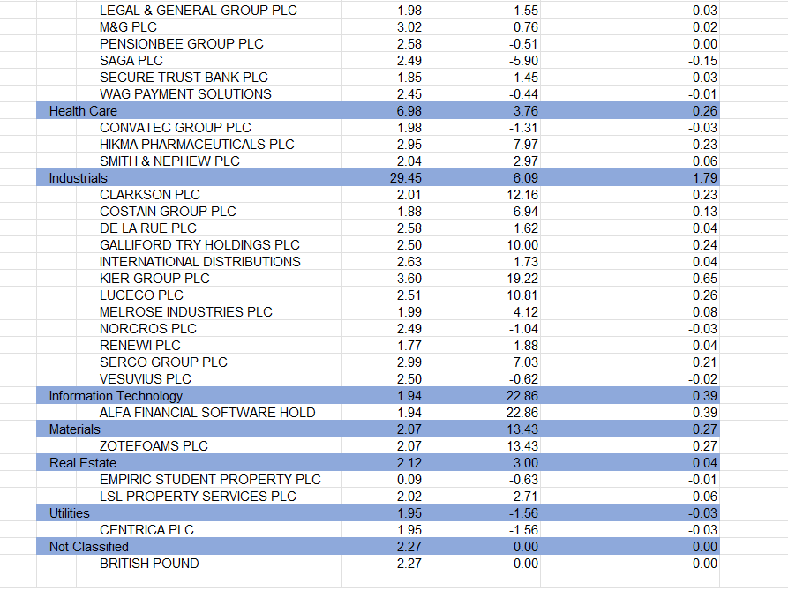Image resolution: width=788 pixels, height=605 pixels.
Task: Click CENTRICA PLC name cell
Action: pos(209,530)
